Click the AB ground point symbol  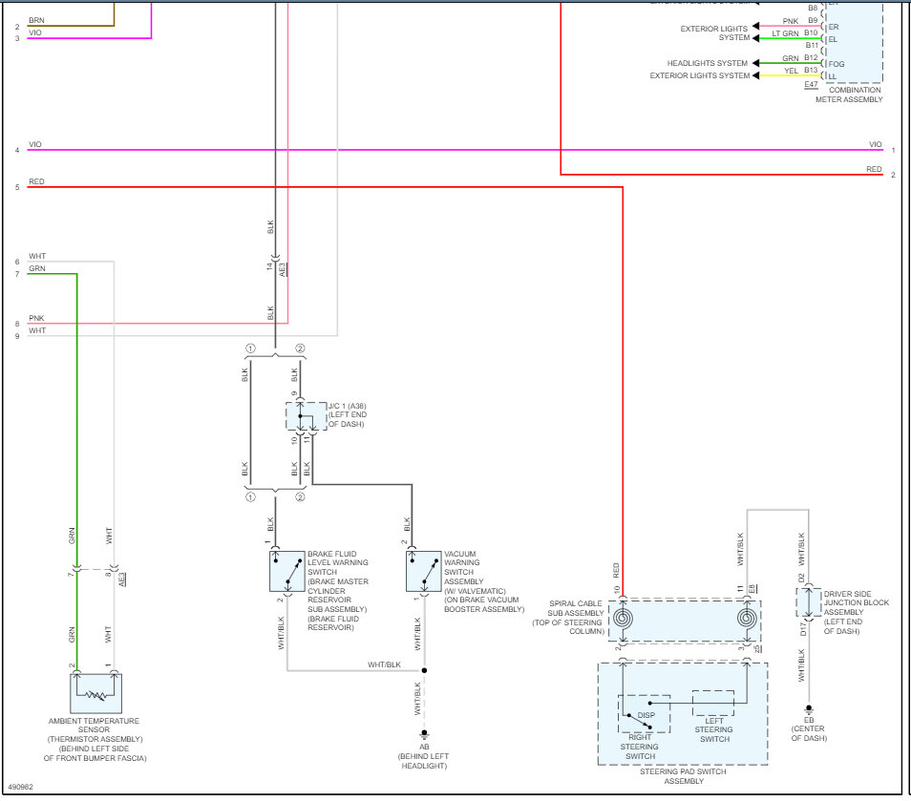click(424, 733)
